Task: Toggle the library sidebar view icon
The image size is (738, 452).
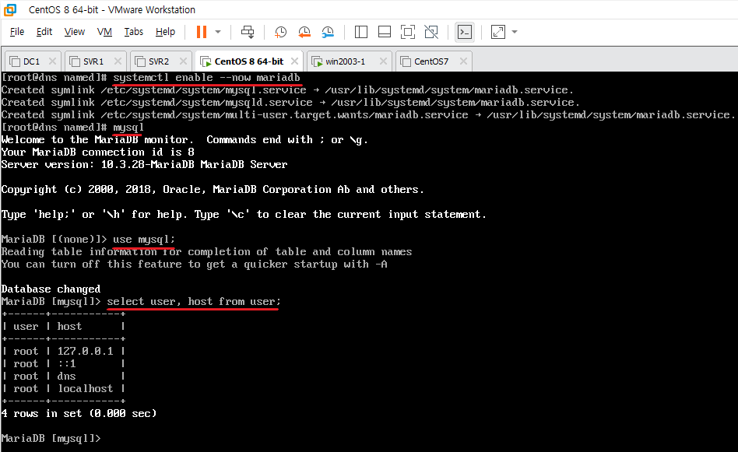Action: pyautogui.click(x=361, y=32)
